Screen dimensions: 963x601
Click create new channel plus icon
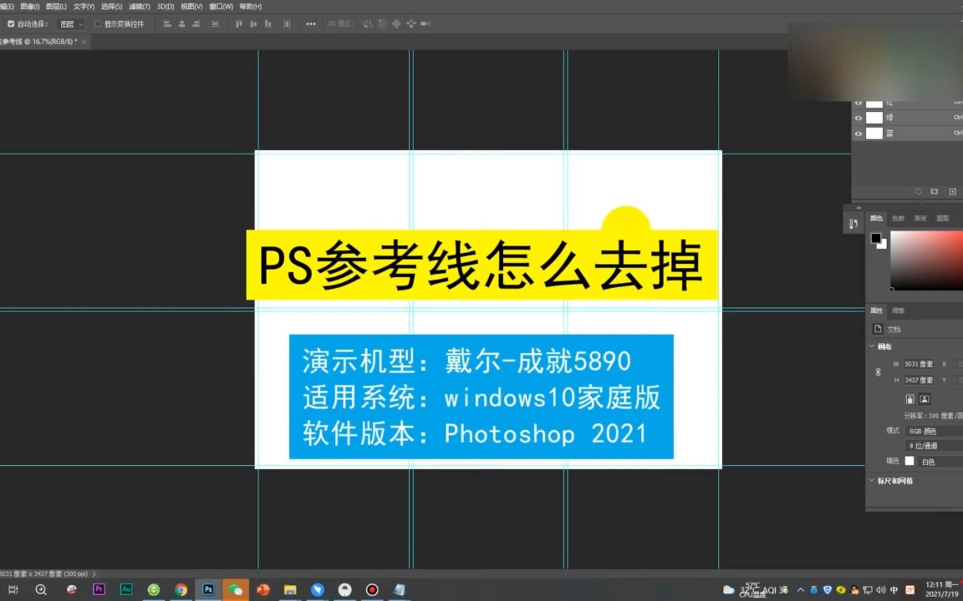953,191
